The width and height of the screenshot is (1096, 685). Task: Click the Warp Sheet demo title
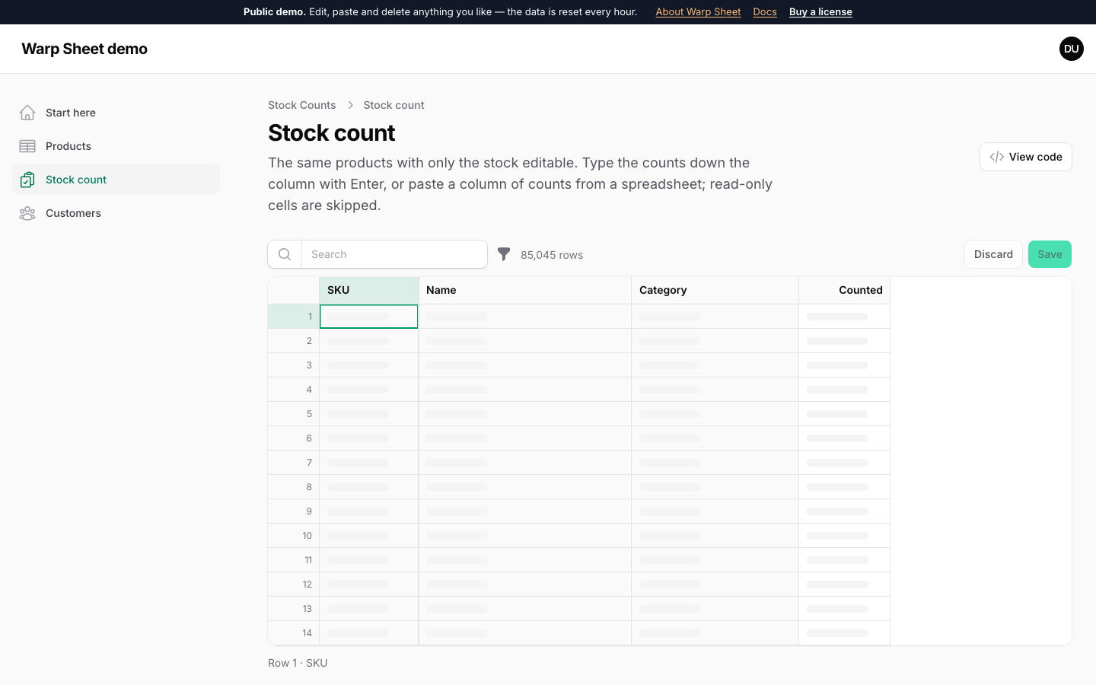tap(84, 49)
